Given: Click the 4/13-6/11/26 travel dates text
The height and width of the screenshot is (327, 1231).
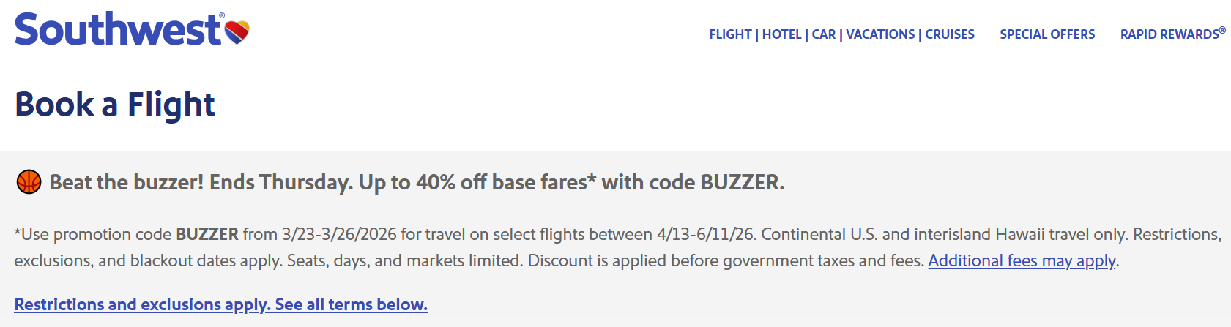Looking at the screenshot, I should coord(705,234).
